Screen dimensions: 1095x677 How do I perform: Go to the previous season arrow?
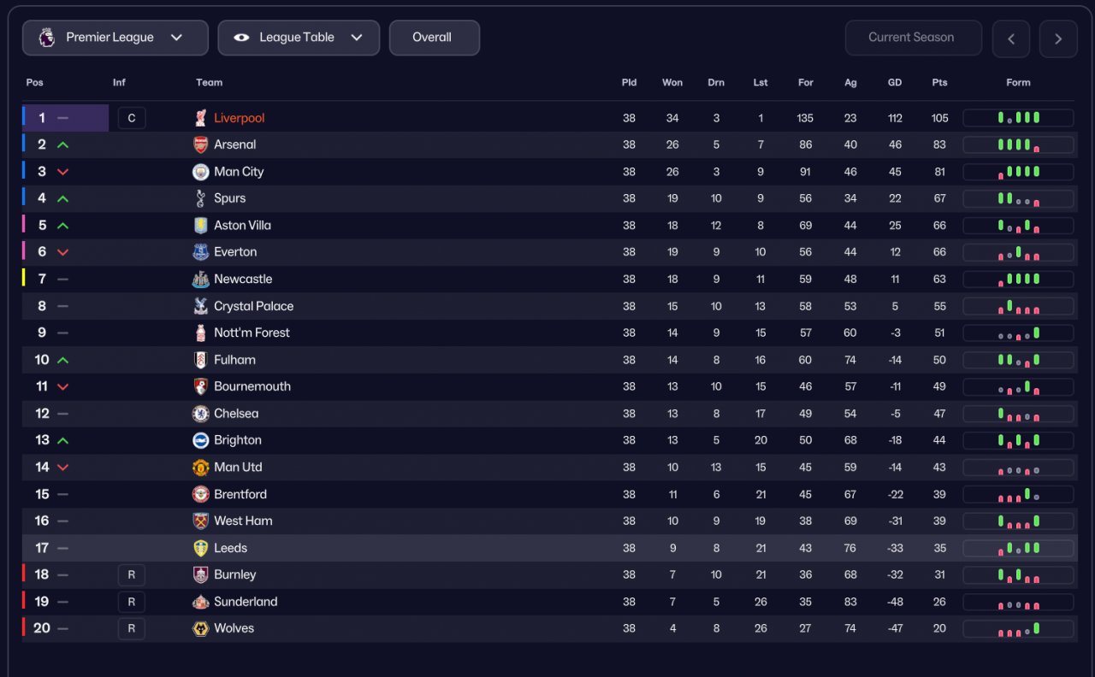1011,38
